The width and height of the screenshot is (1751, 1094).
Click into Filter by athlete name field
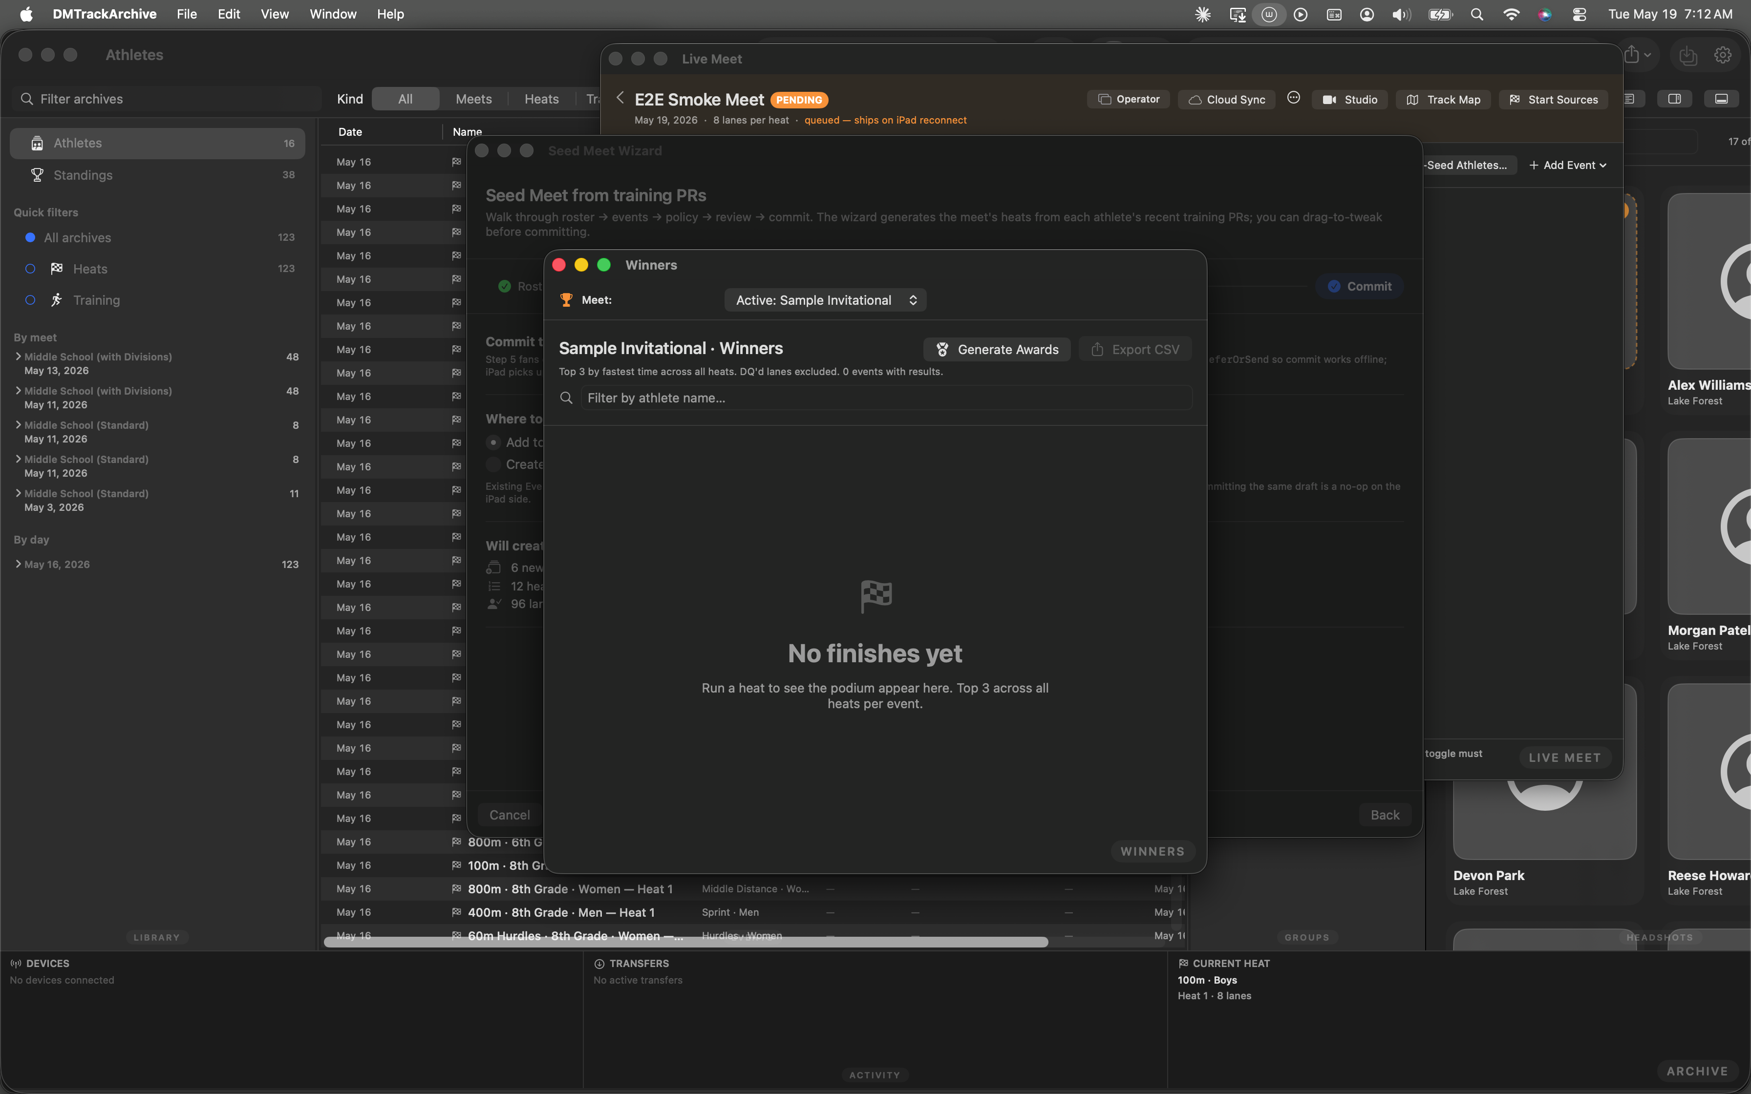tap(886, 398)
